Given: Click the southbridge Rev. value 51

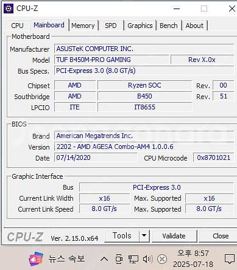Looking at the screenshot, I should tap(223, 96).
